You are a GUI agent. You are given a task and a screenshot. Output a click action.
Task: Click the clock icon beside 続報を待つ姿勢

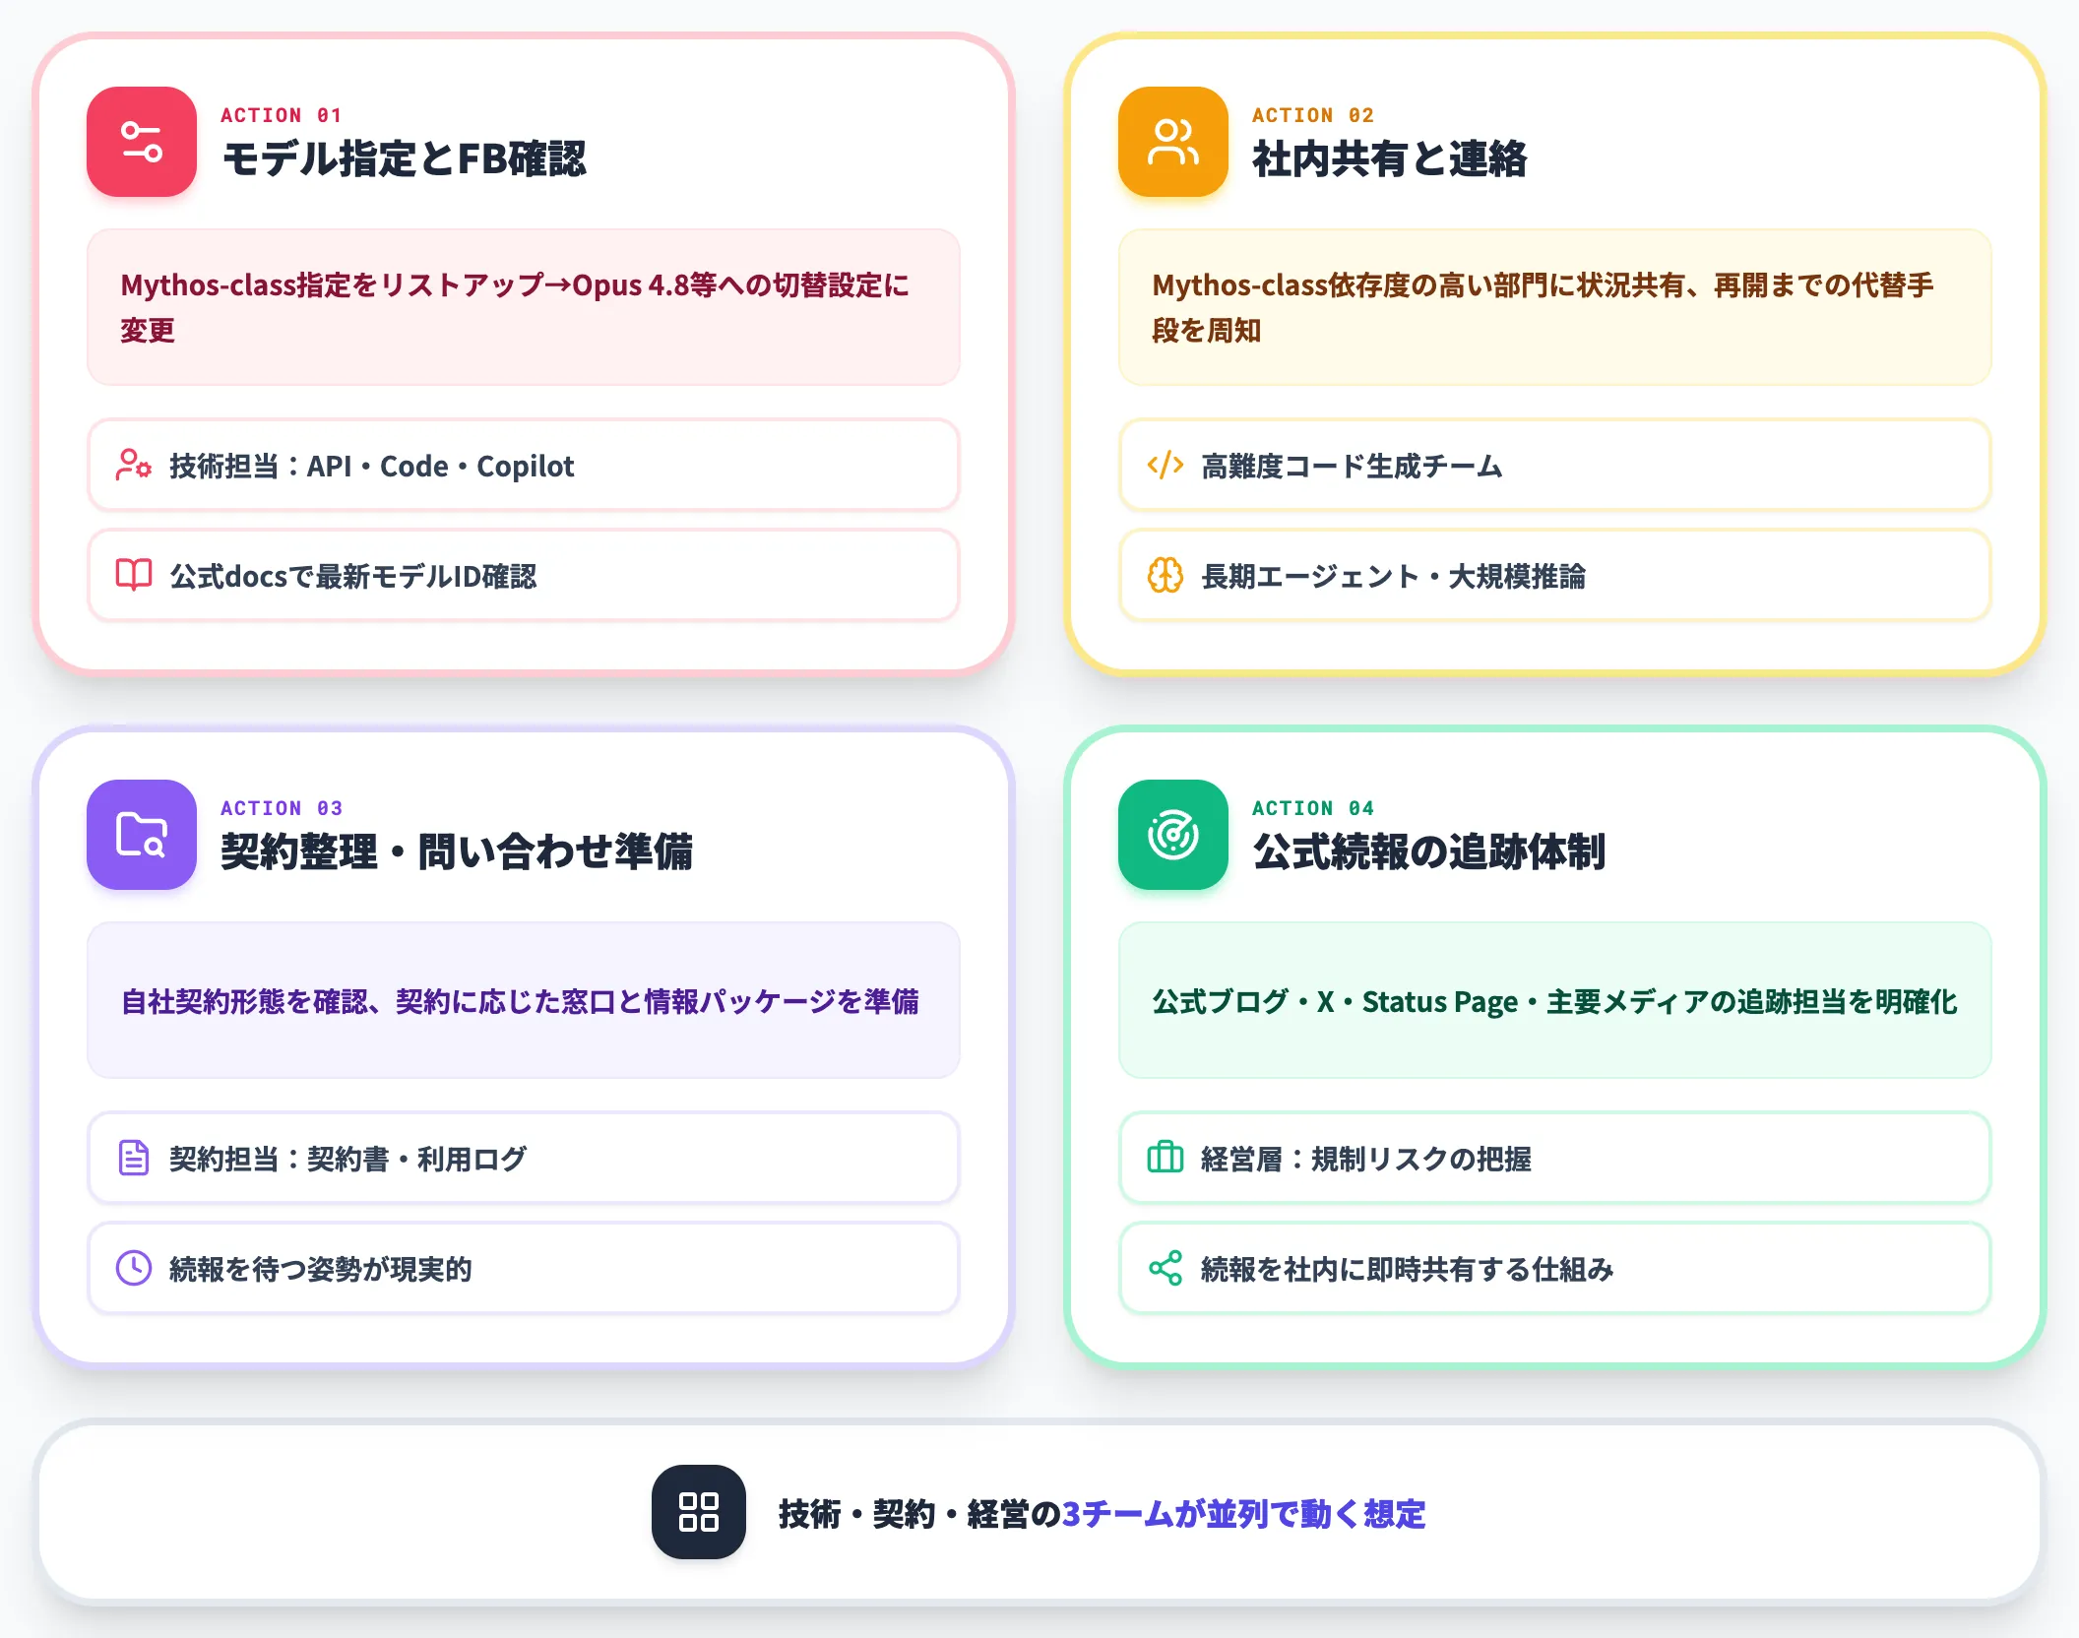tap(134, 1268)
